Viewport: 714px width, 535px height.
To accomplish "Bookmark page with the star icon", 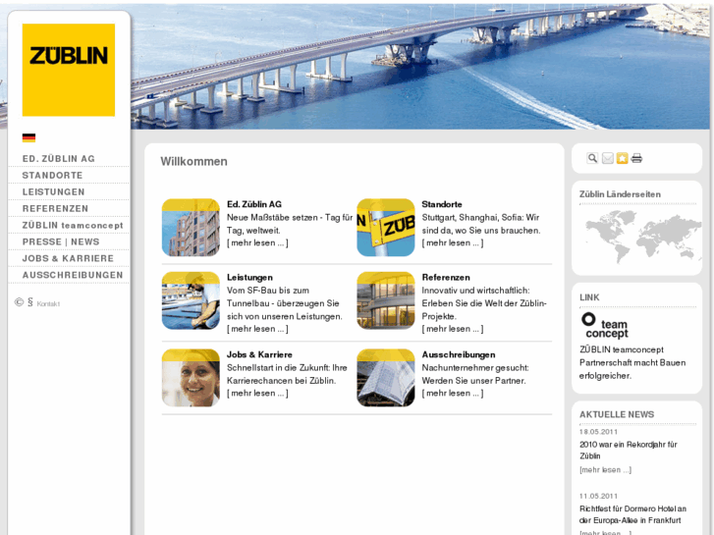I will [x=622, y=158].
